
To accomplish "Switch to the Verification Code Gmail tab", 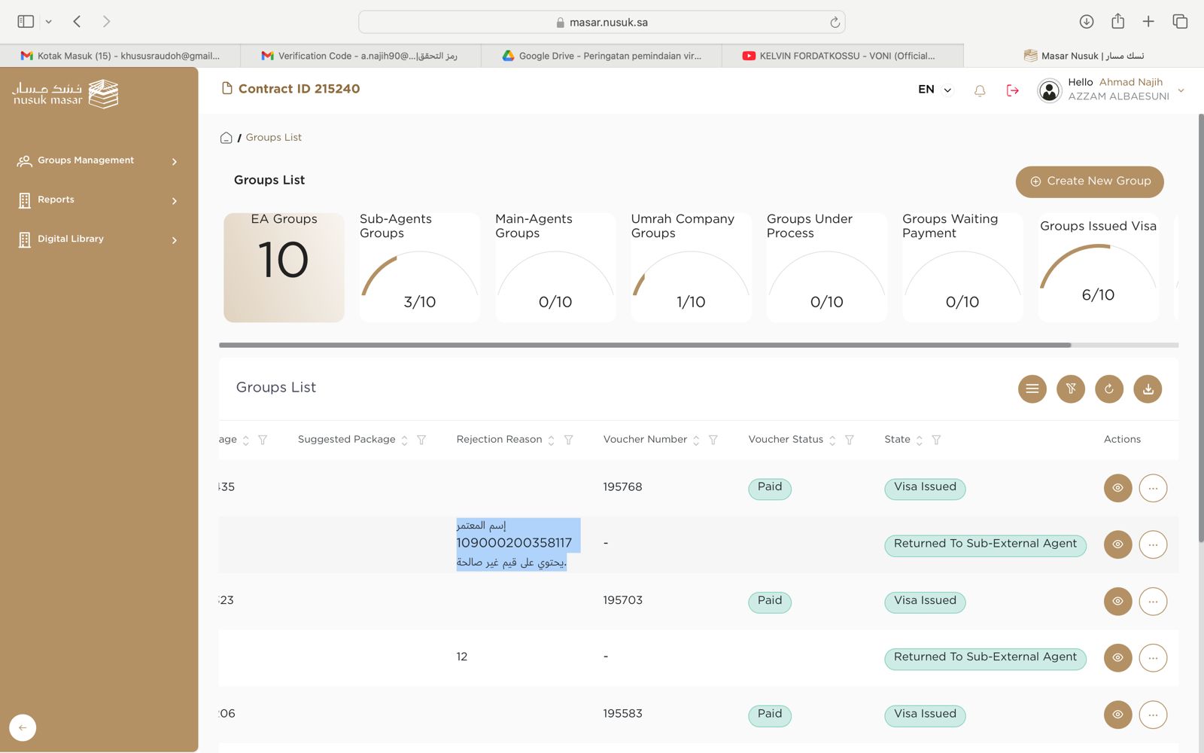I will 360,56.
